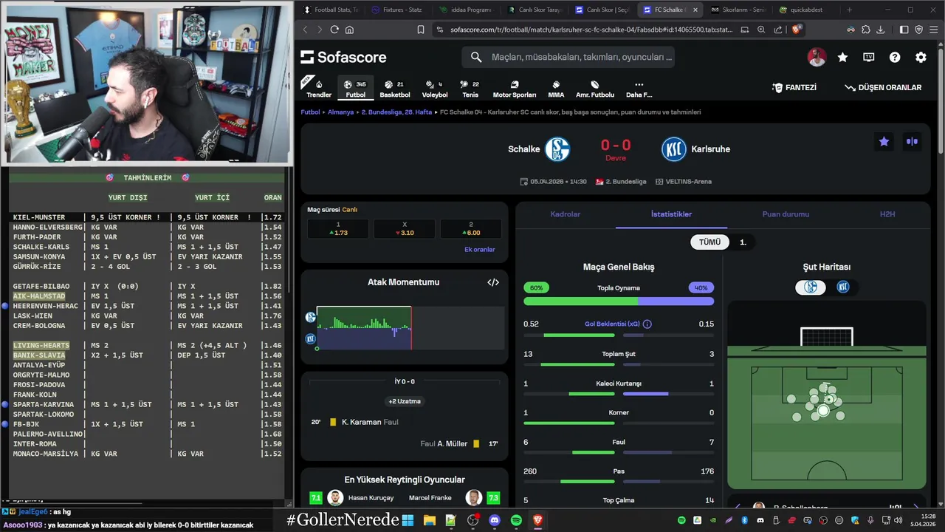Bookmark this page in browser
Screen dimensions: 945x532
421,30
